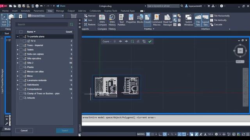Screen dimensions: 250x140
Task: Click the Share button
Action: point(61,6)
